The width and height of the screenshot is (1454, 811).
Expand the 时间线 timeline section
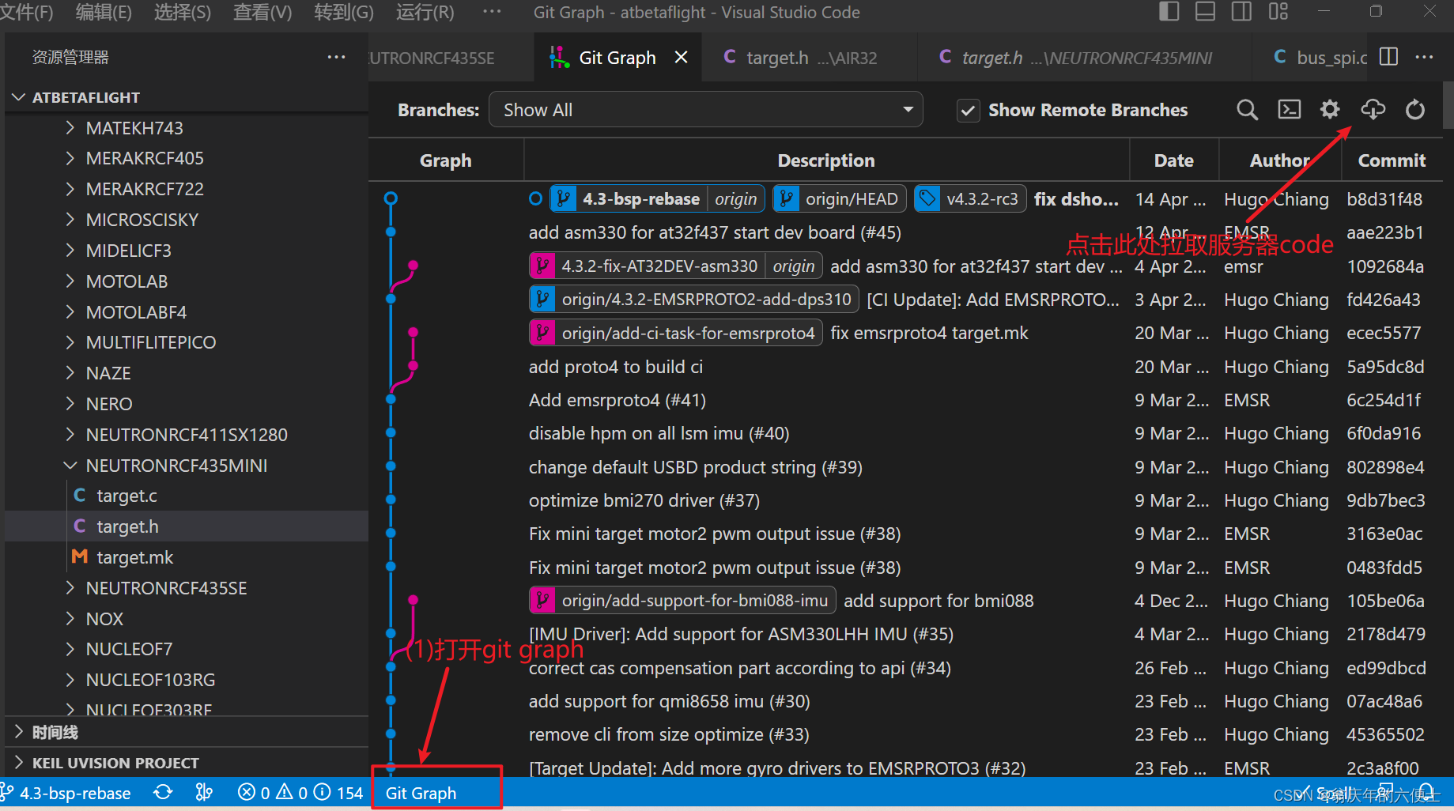click(187, 732)
